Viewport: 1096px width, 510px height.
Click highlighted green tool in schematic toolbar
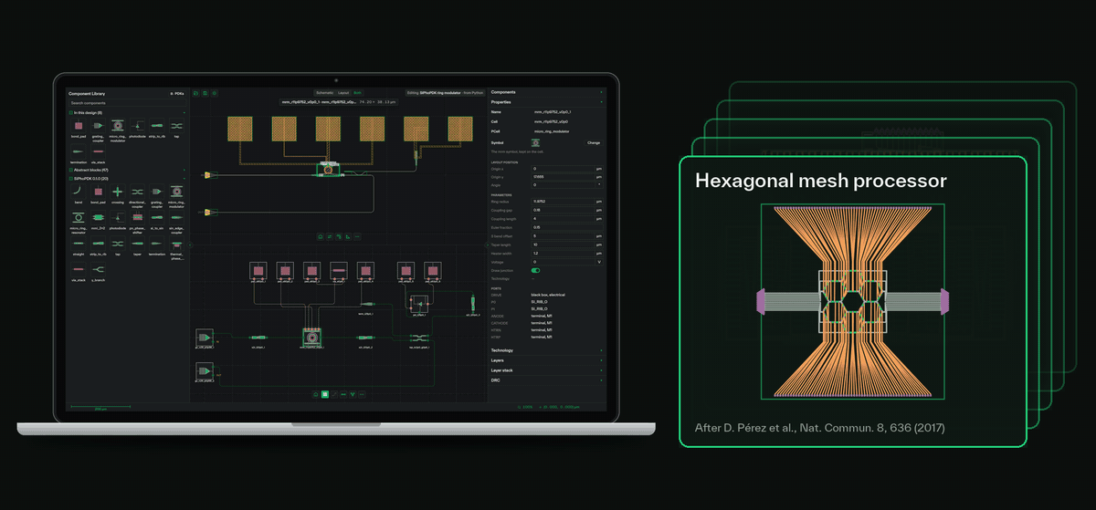(x=325, y=394)
